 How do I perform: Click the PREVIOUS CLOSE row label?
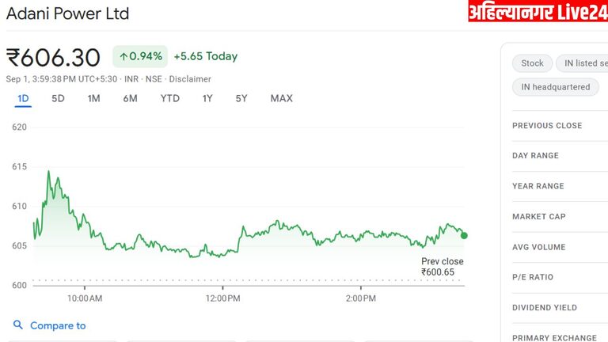tap(546, 126)
